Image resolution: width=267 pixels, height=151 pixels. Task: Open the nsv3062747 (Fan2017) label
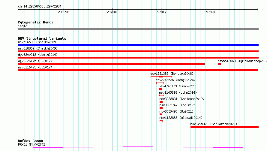(177, 105)
